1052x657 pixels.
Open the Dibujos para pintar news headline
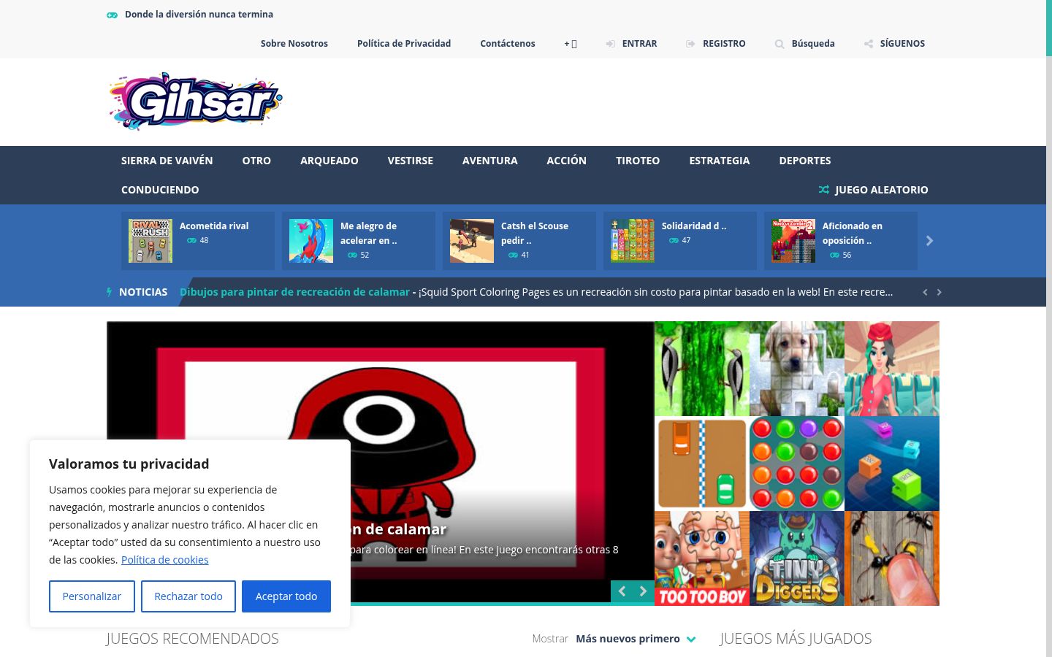(x=295, y=292)
